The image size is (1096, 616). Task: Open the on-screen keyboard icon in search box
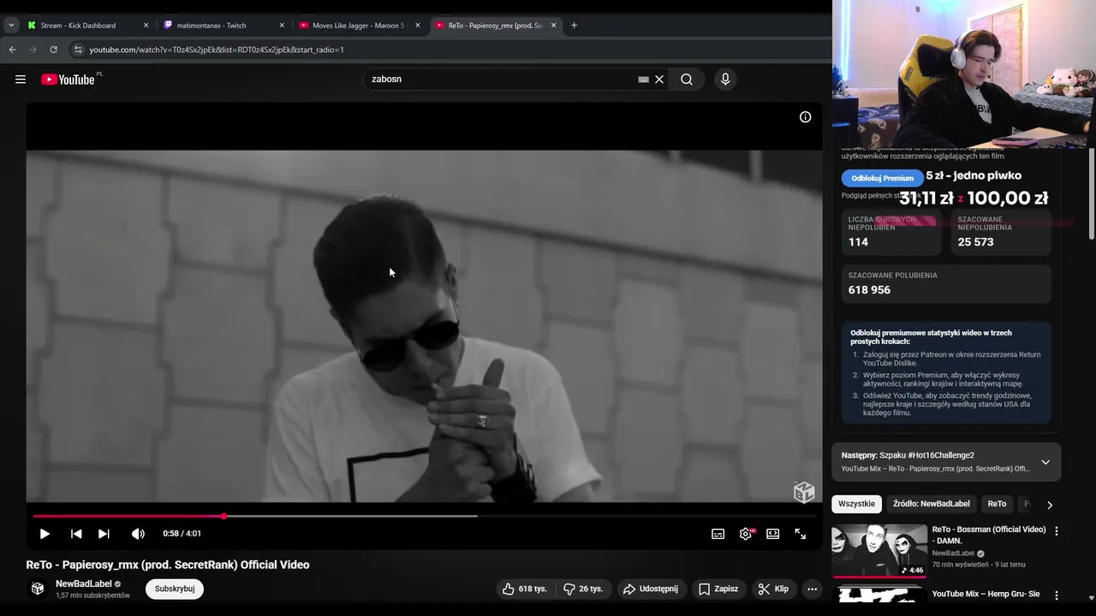(x=643, y=80)
